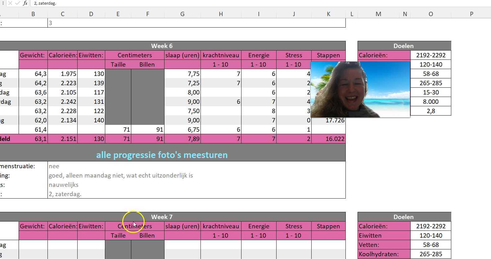Click the Enter checkmark in formula bar
The width and height of the screenshot is (491, 259).
click(18, 3)
